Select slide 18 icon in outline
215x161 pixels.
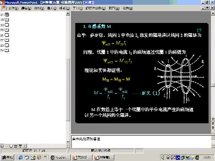(x=7, y=20)
